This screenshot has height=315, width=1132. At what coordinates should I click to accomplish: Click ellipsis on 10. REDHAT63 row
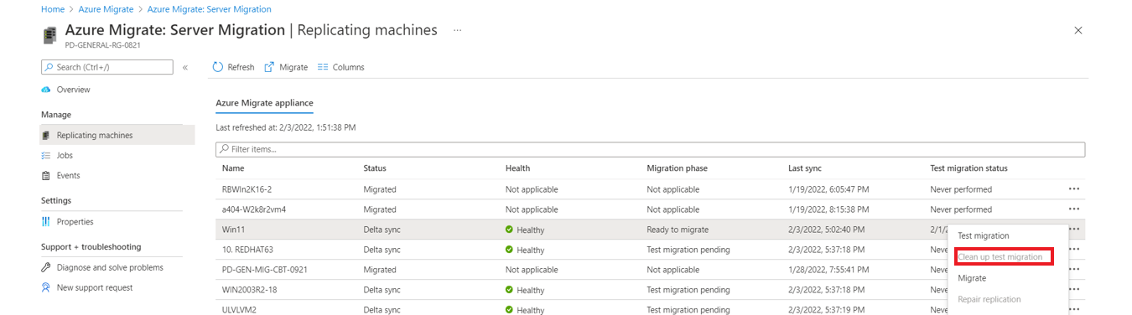click(x=1074, y=250)
